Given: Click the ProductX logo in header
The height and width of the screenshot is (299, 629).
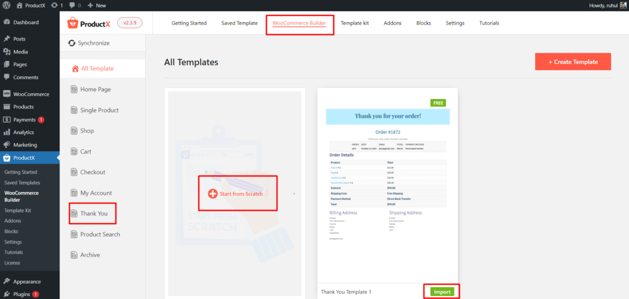Looking at the screenshot, I should [90, 23].
